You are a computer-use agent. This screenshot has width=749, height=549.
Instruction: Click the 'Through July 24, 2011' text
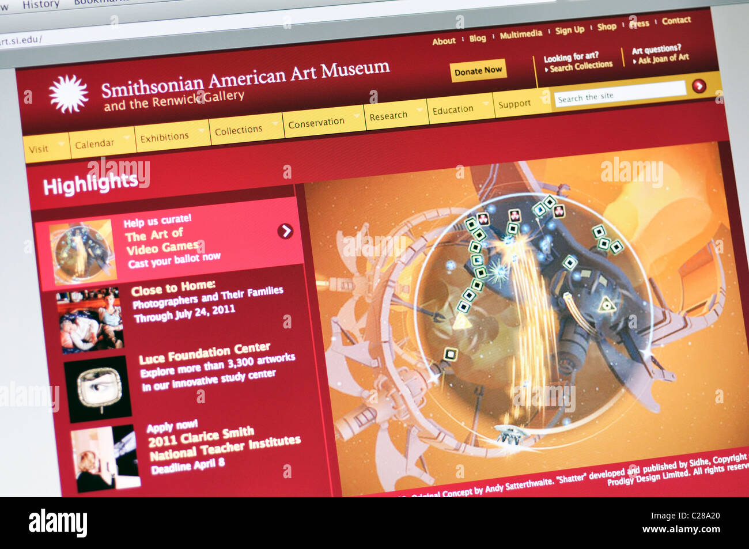pos(184,314)
